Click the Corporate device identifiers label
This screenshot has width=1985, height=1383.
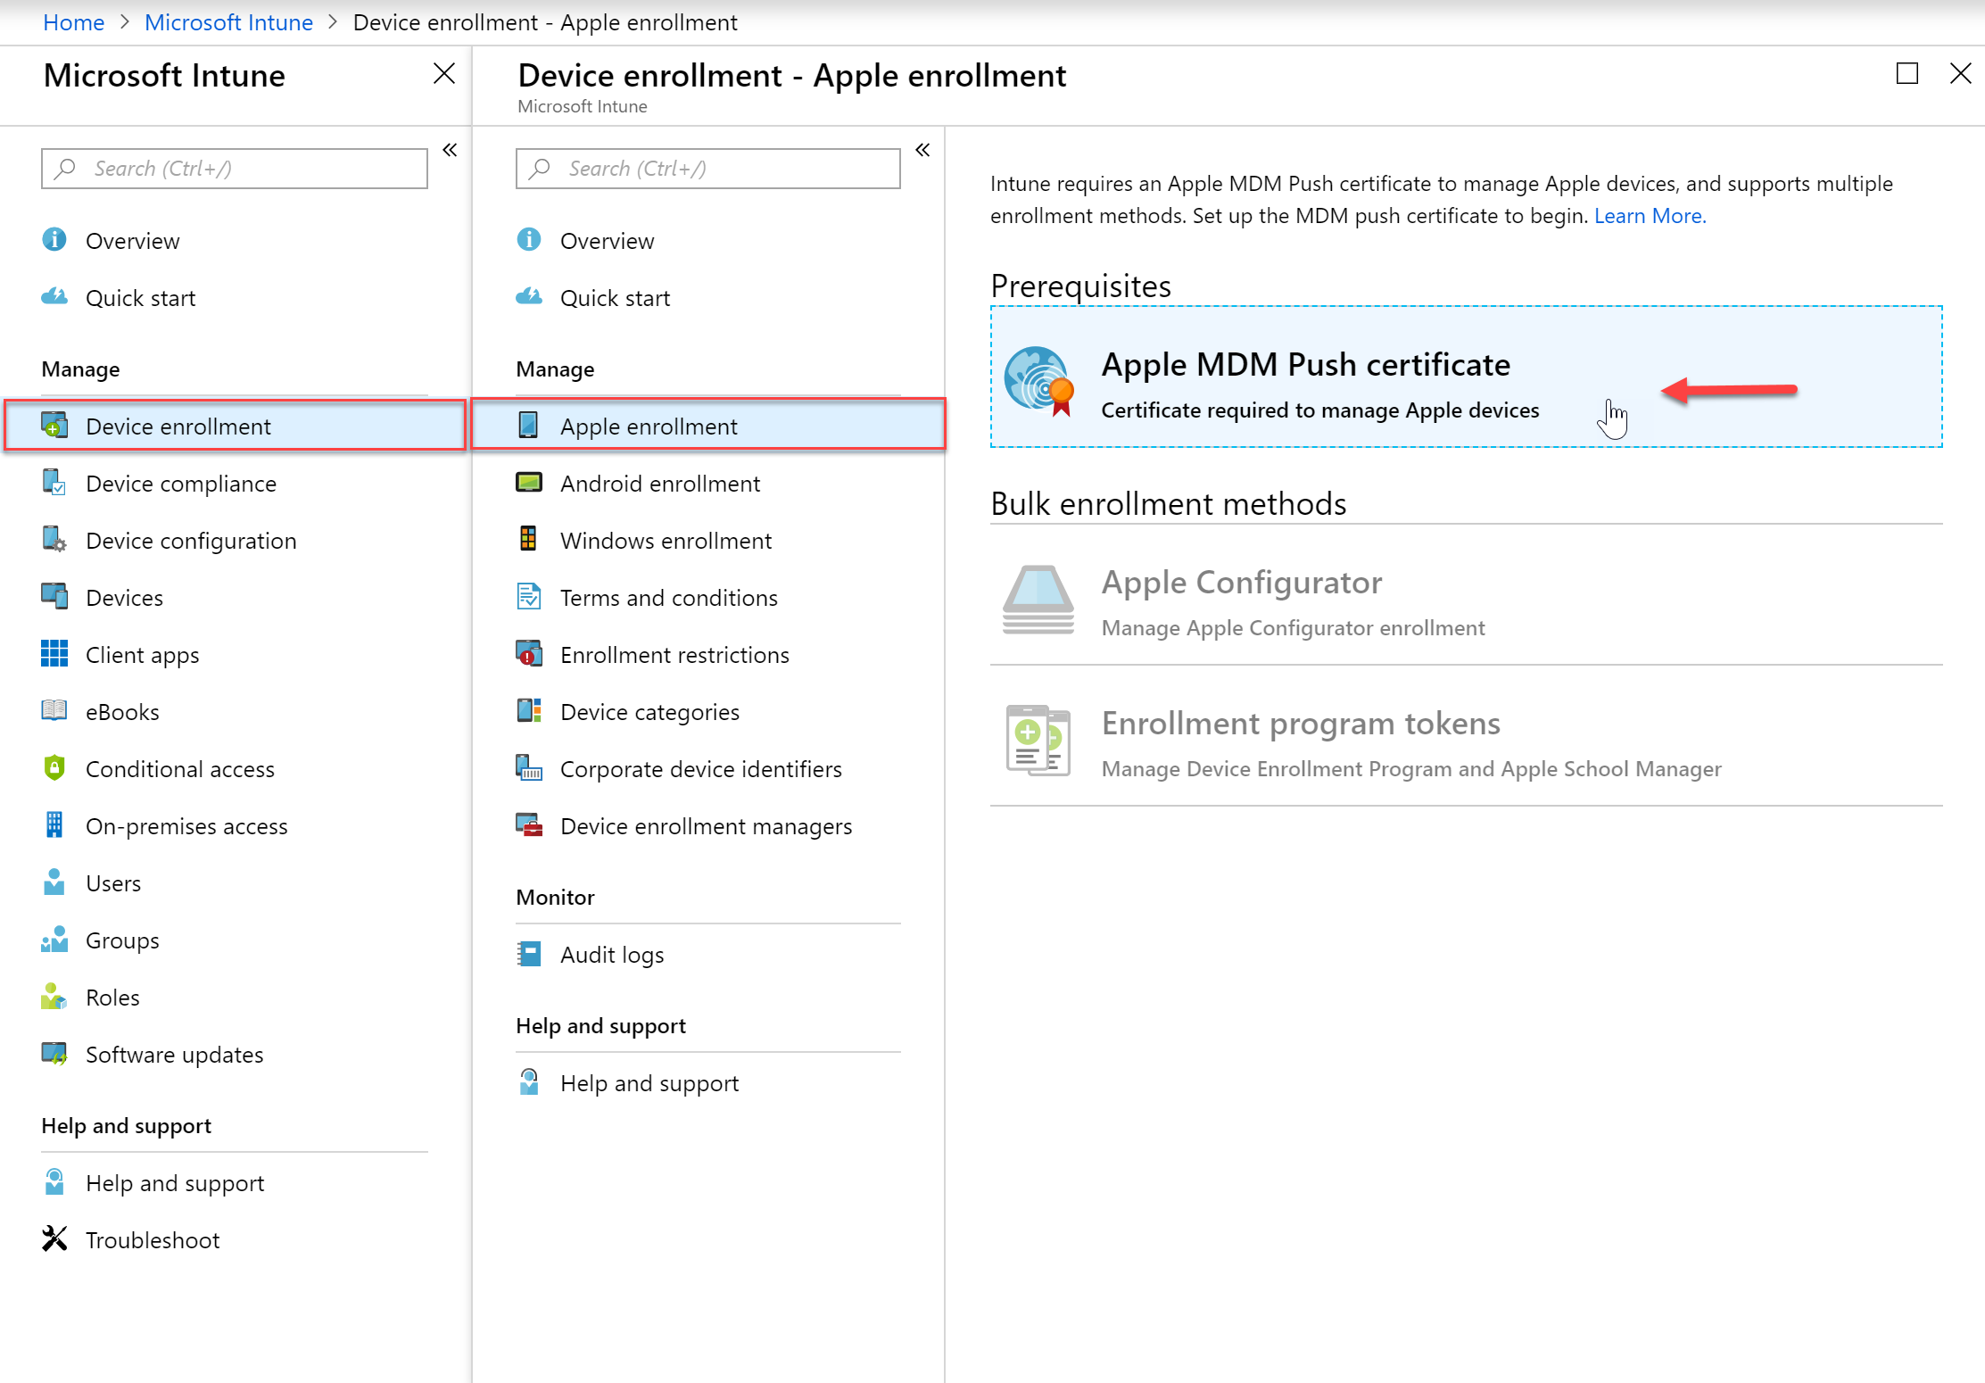pyautogui.click(x=701, y=769)
